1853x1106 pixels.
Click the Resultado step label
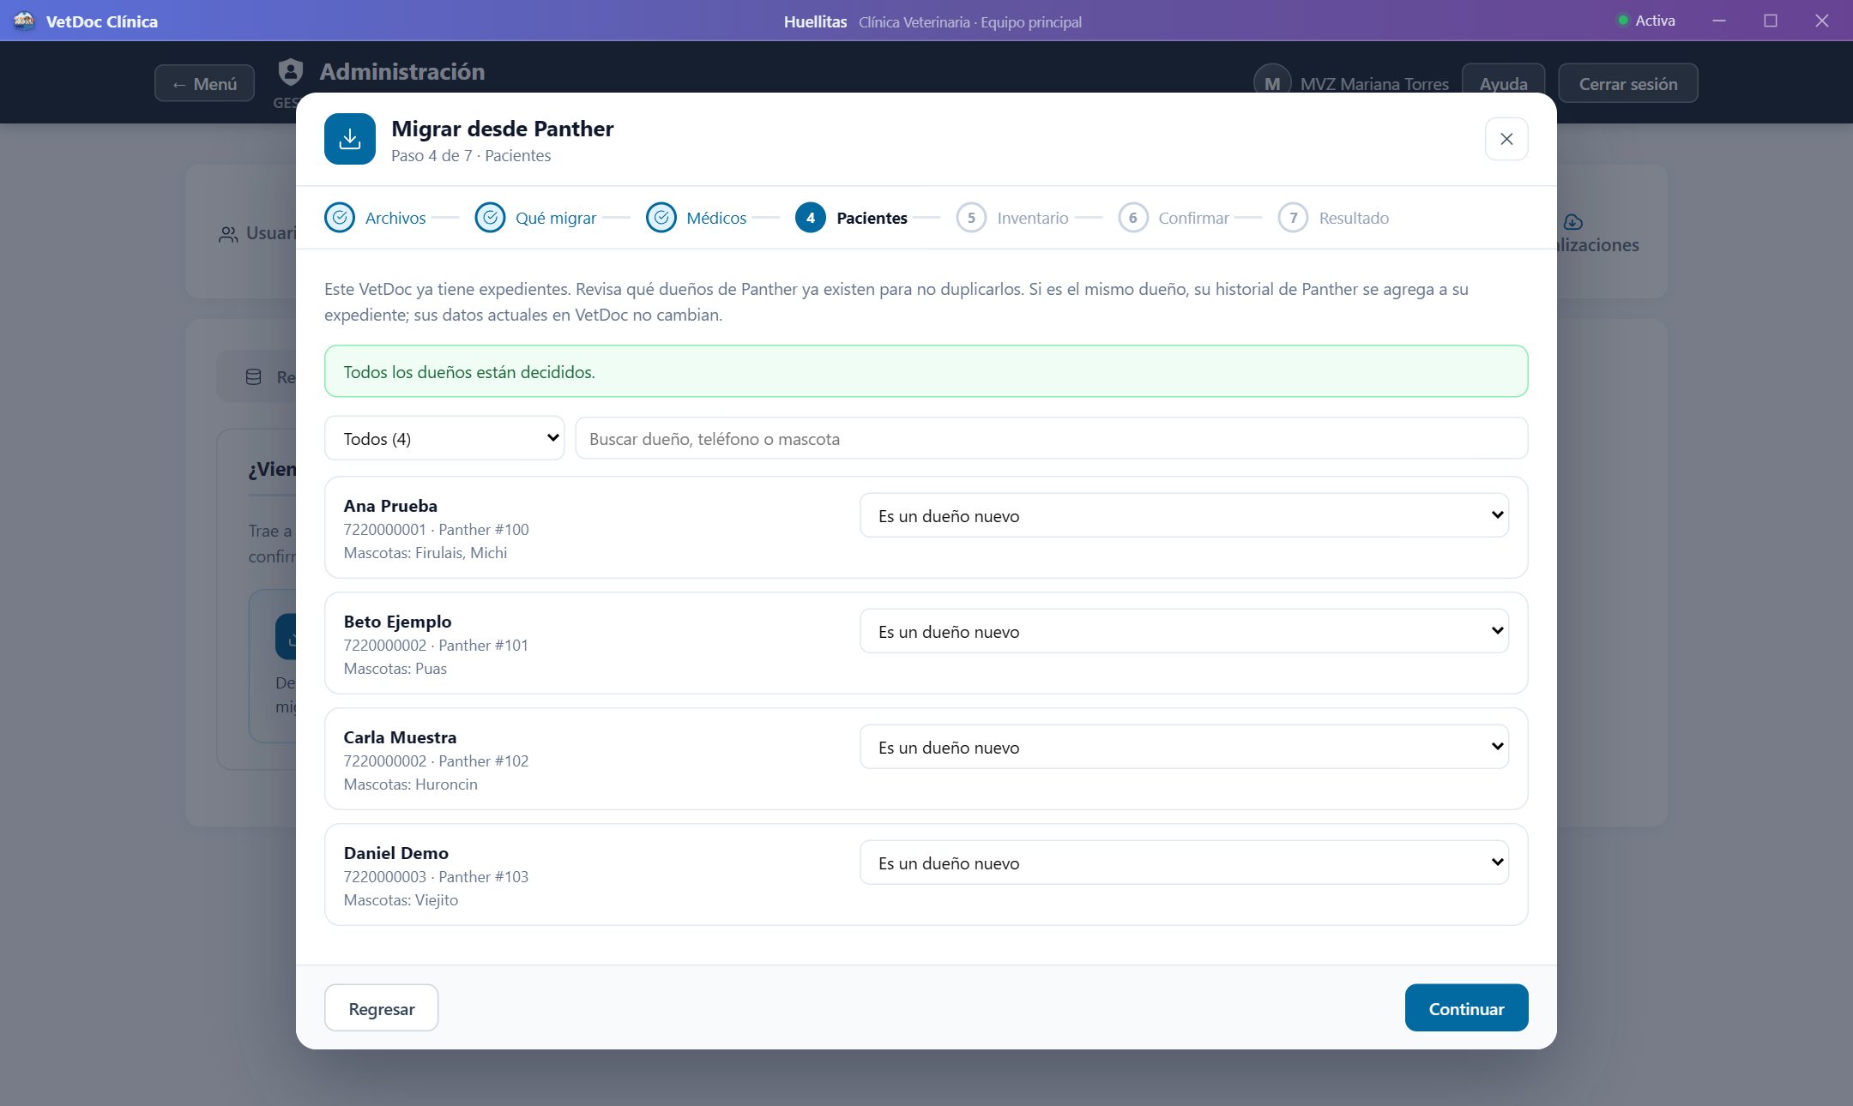pyautogui.click(x=1354, y=218)
